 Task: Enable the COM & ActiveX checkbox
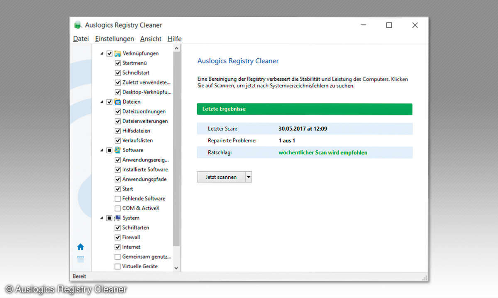point(117,209)
